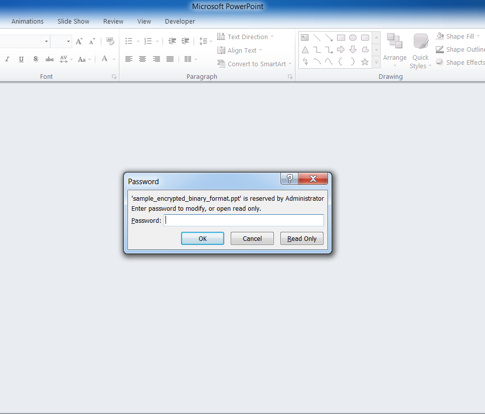The width and height of the screenshot is (485, 414).
Task: Expand the shapes gallery More arrow
Action: (376, 62)
